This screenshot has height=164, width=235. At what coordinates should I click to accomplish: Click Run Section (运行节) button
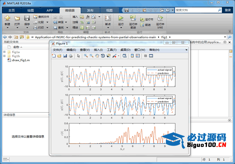point(147,19)
